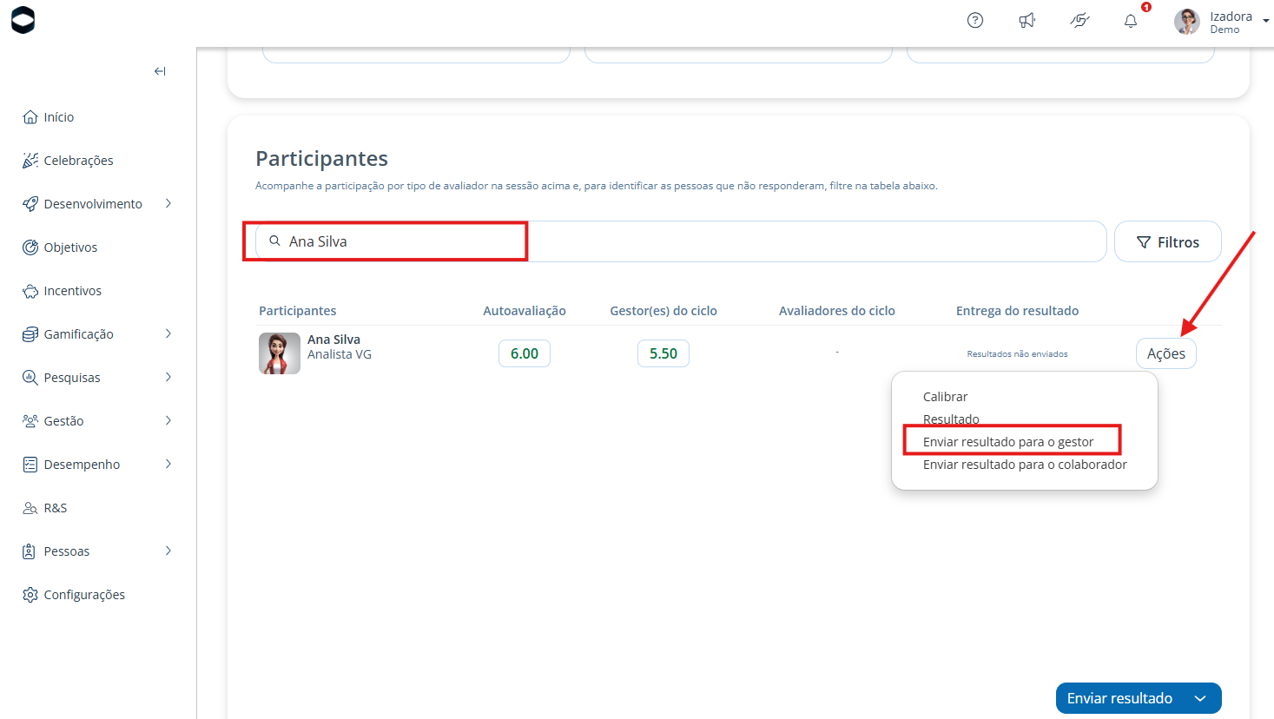
Task: Click the Participantes column header
Action: tap(297, 311)
